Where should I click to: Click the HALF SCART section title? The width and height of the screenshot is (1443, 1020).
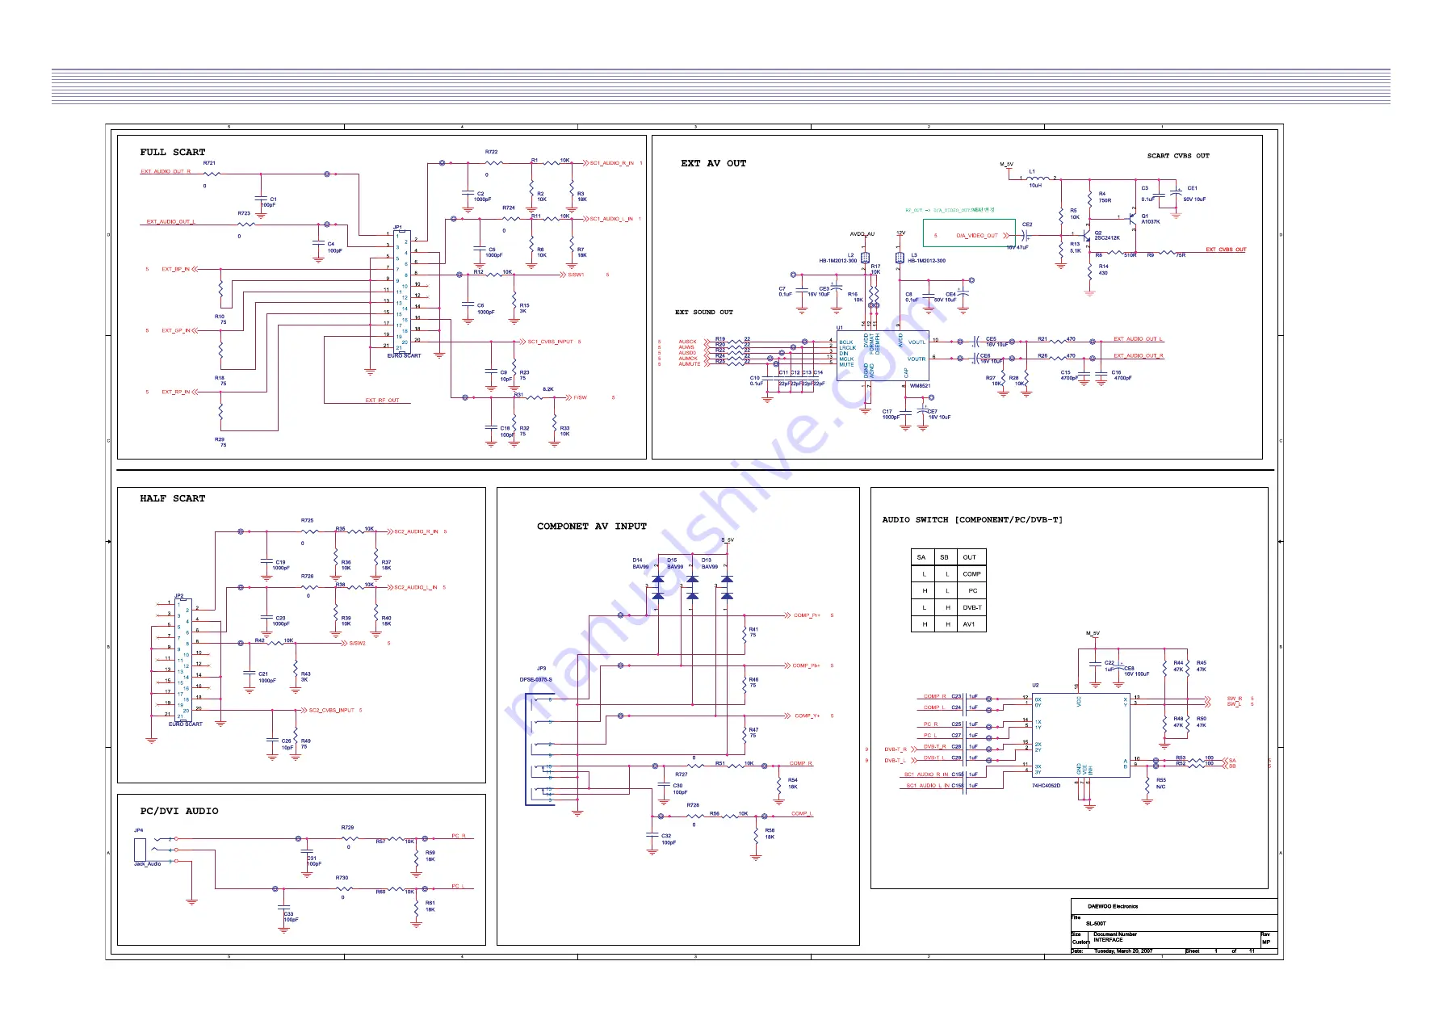172,498
